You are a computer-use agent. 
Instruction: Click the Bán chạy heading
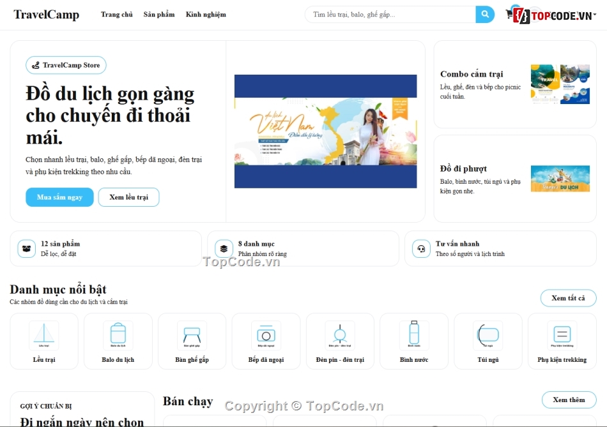pos(188,401)
